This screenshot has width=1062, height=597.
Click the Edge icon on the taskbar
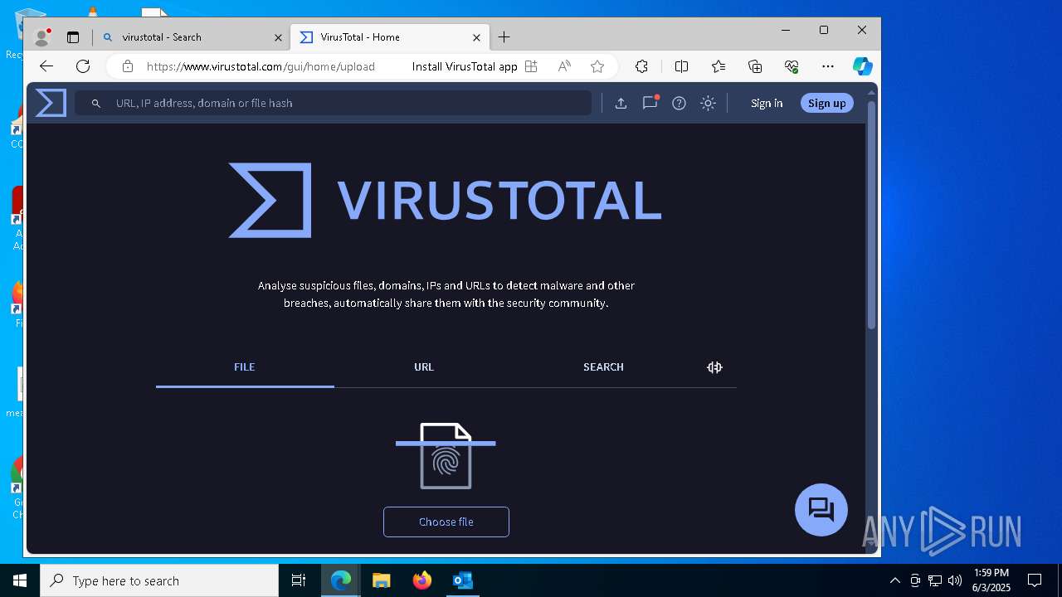point(341,580)
